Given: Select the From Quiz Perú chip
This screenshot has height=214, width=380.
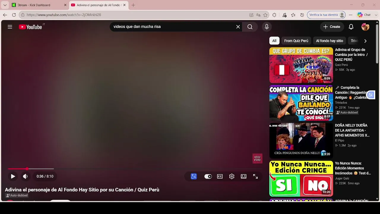Looking at the screenshot, I should pyautogui.click(x=296, y=41).
